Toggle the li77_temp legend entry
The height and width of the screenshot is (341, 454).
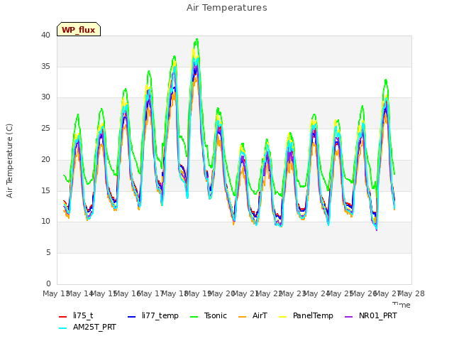click(153, 315)
